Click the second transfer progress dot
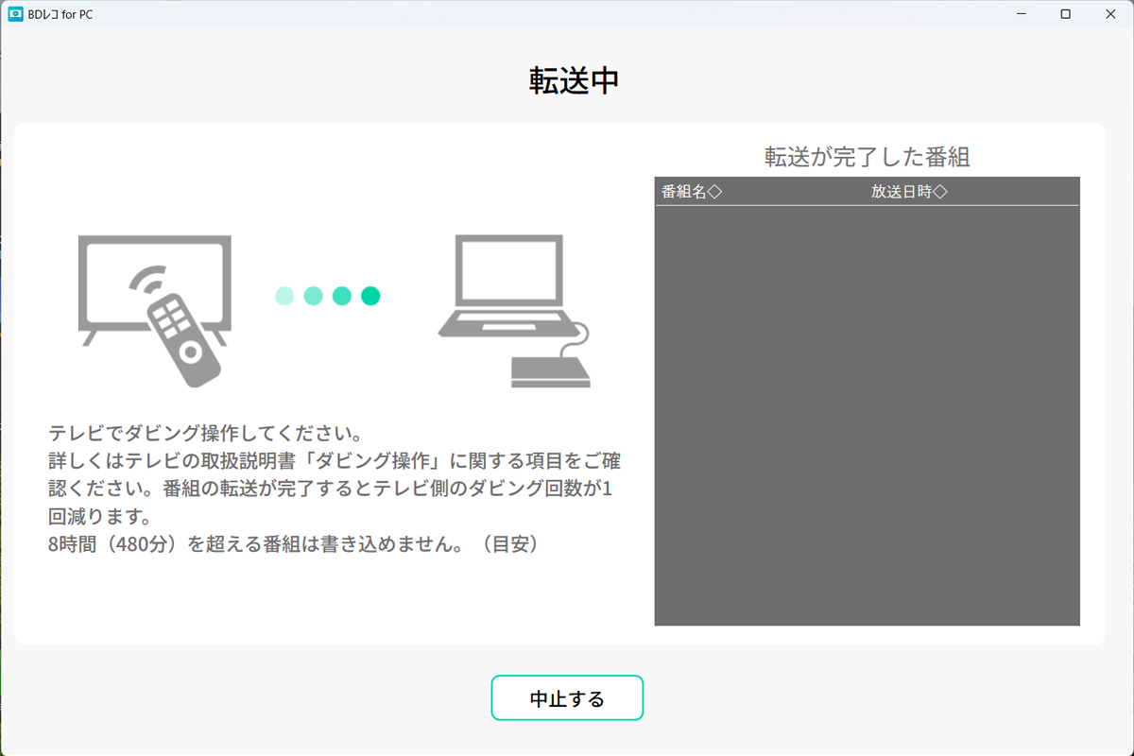Image resolution: width=1134 pixels, height=756 pixels. pos(313,296)
